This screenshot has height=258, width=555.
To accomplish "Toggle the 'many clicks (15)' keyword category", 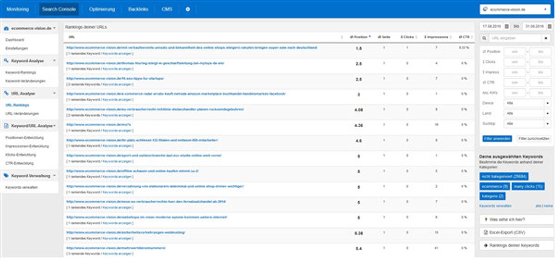I will (x=529, y=186).
